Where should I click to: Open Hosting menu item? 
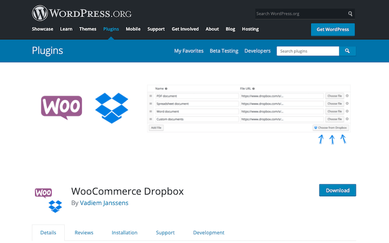pos(250,29)
